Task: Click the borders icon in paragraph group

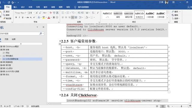Action: point(91,17)
